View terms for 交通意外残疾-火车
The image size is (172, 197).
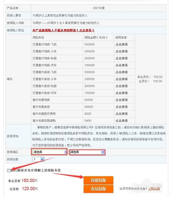click(x=122, y=51)
